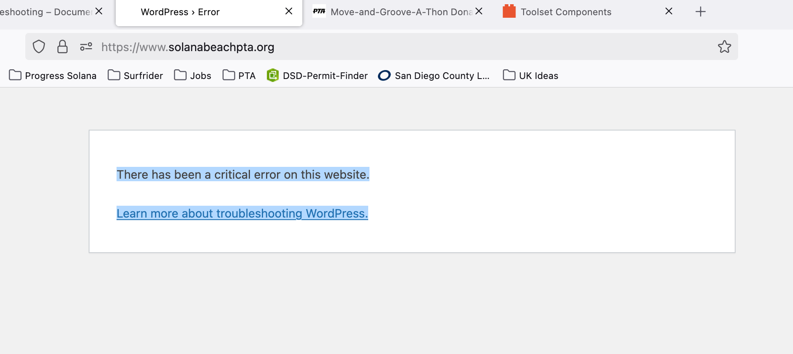This screenshot has width=793, height=354.
Task: Open a new tab with plus button
Action: point(701,11)
